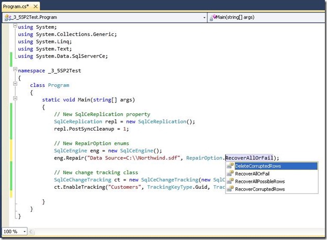Collapse the class Program outline node

(x=14, y=85)
